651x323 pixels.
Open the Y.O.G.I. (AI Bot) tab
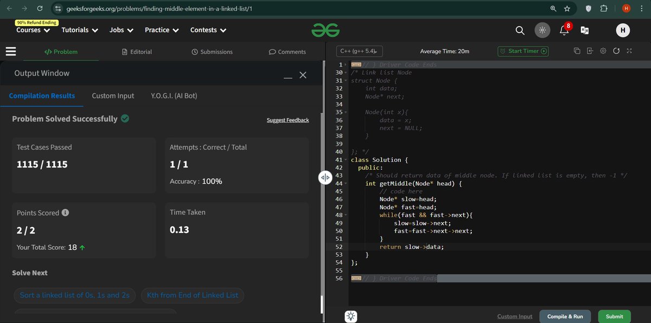174,96
